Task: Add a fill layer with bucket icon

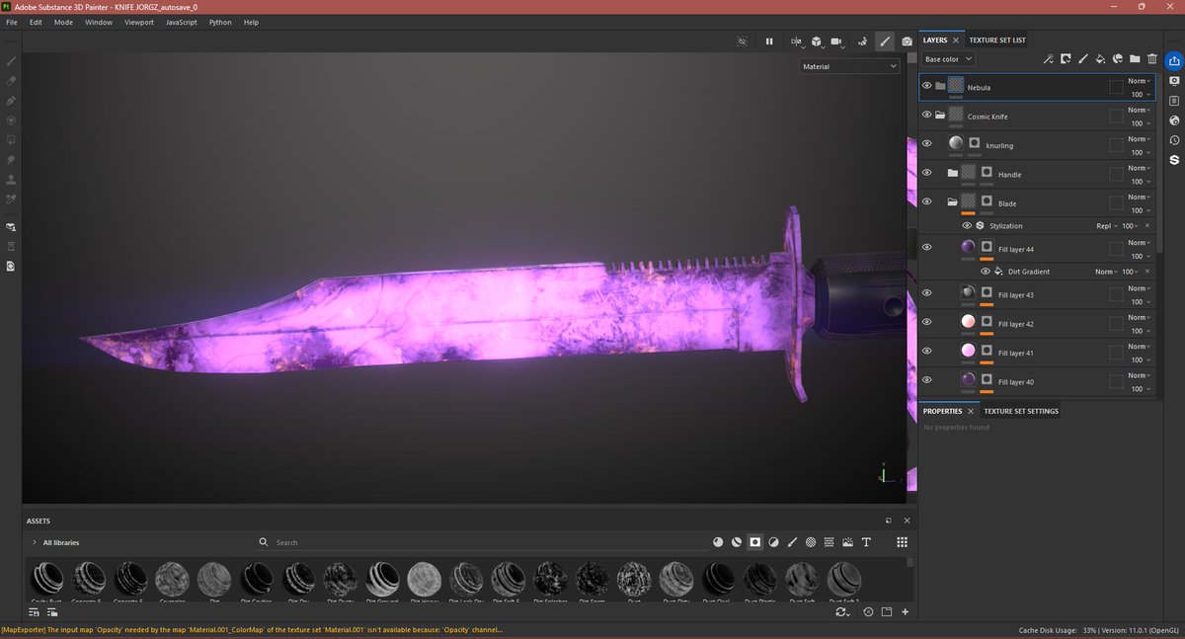Action: pyautogui.click(x=1100, y=59)
